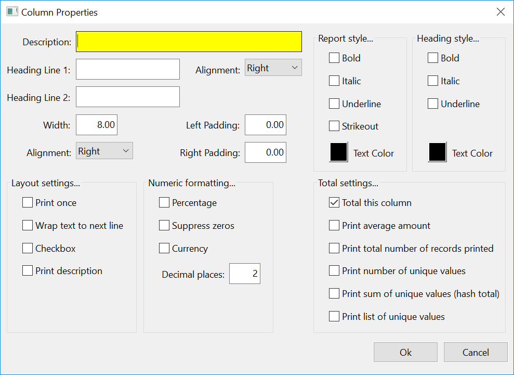The height and width of the screenshot is (375, 514).
Task: Close the Column Properties dialog
Action: [x=500, y=12]
